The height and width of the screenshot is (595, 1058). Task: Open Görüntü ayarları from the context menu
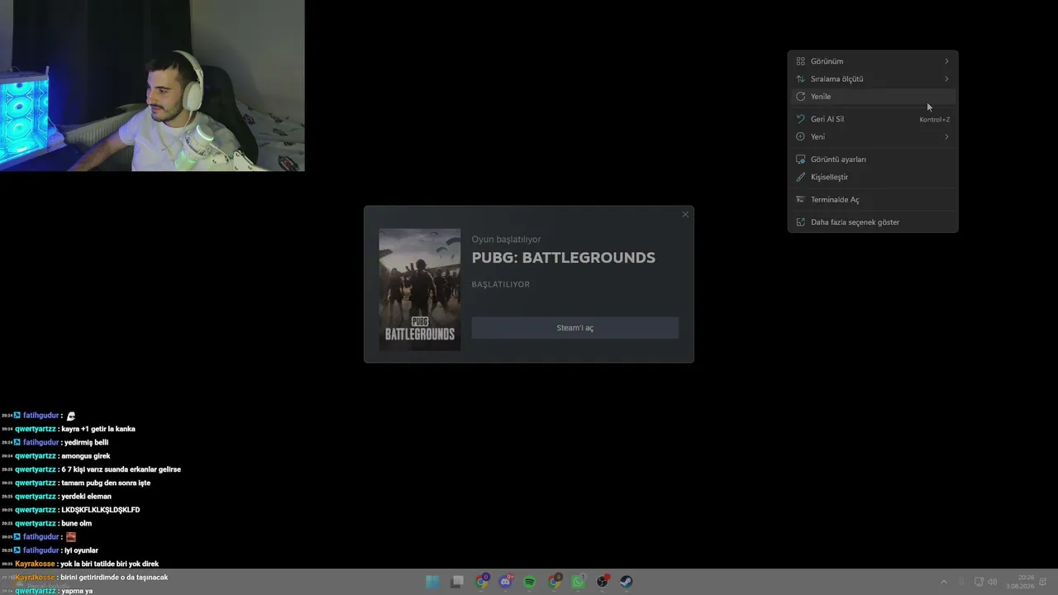point(873,159)
